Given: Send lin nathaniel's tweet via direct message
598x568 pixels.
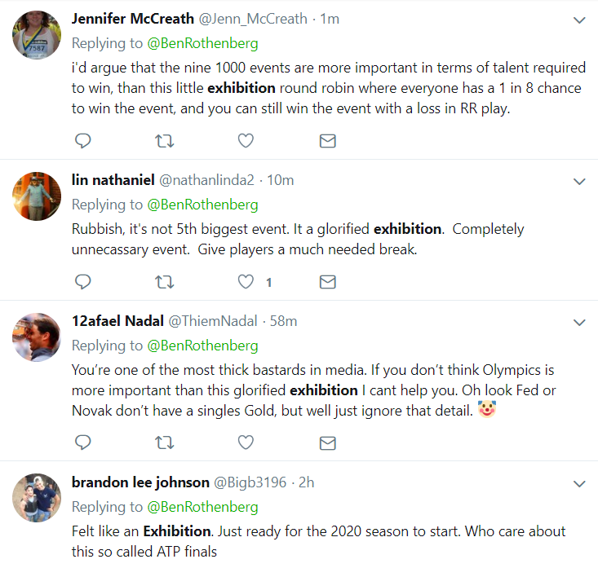Looking at the screenshot, I should (x=327, y=282).
